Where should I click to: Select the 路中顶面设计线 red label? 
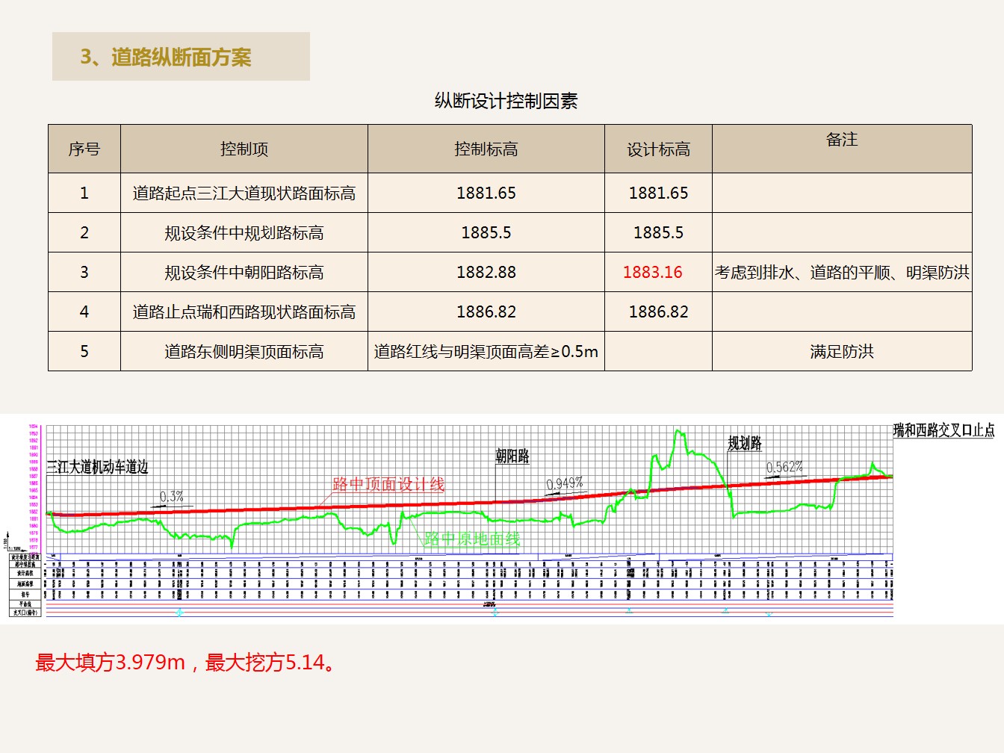(x=388, y=485)
